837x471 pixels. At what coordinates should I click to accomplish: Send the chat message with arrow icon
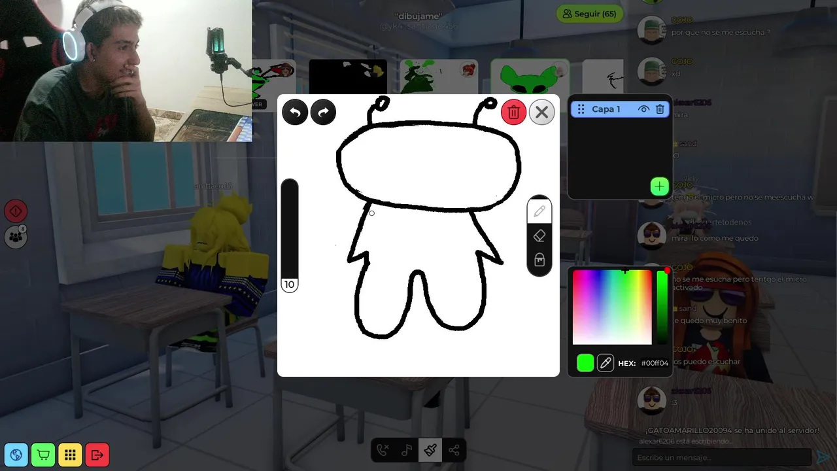pyautogui.click(x=823, y=458)
